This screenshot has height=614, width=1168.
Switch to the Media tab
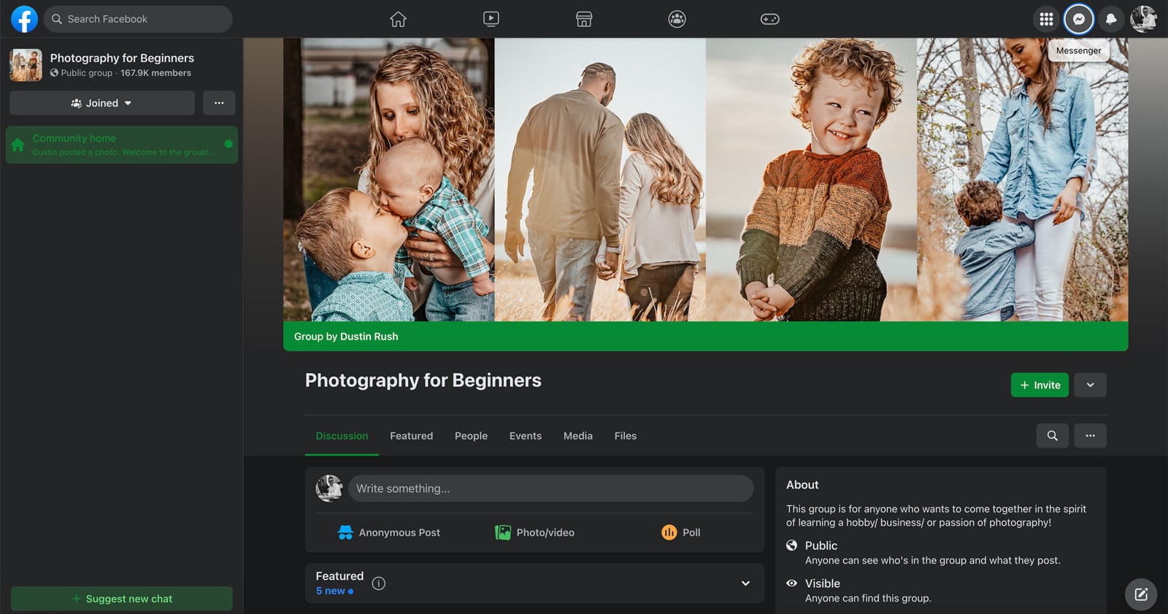[x=578, y=436]
